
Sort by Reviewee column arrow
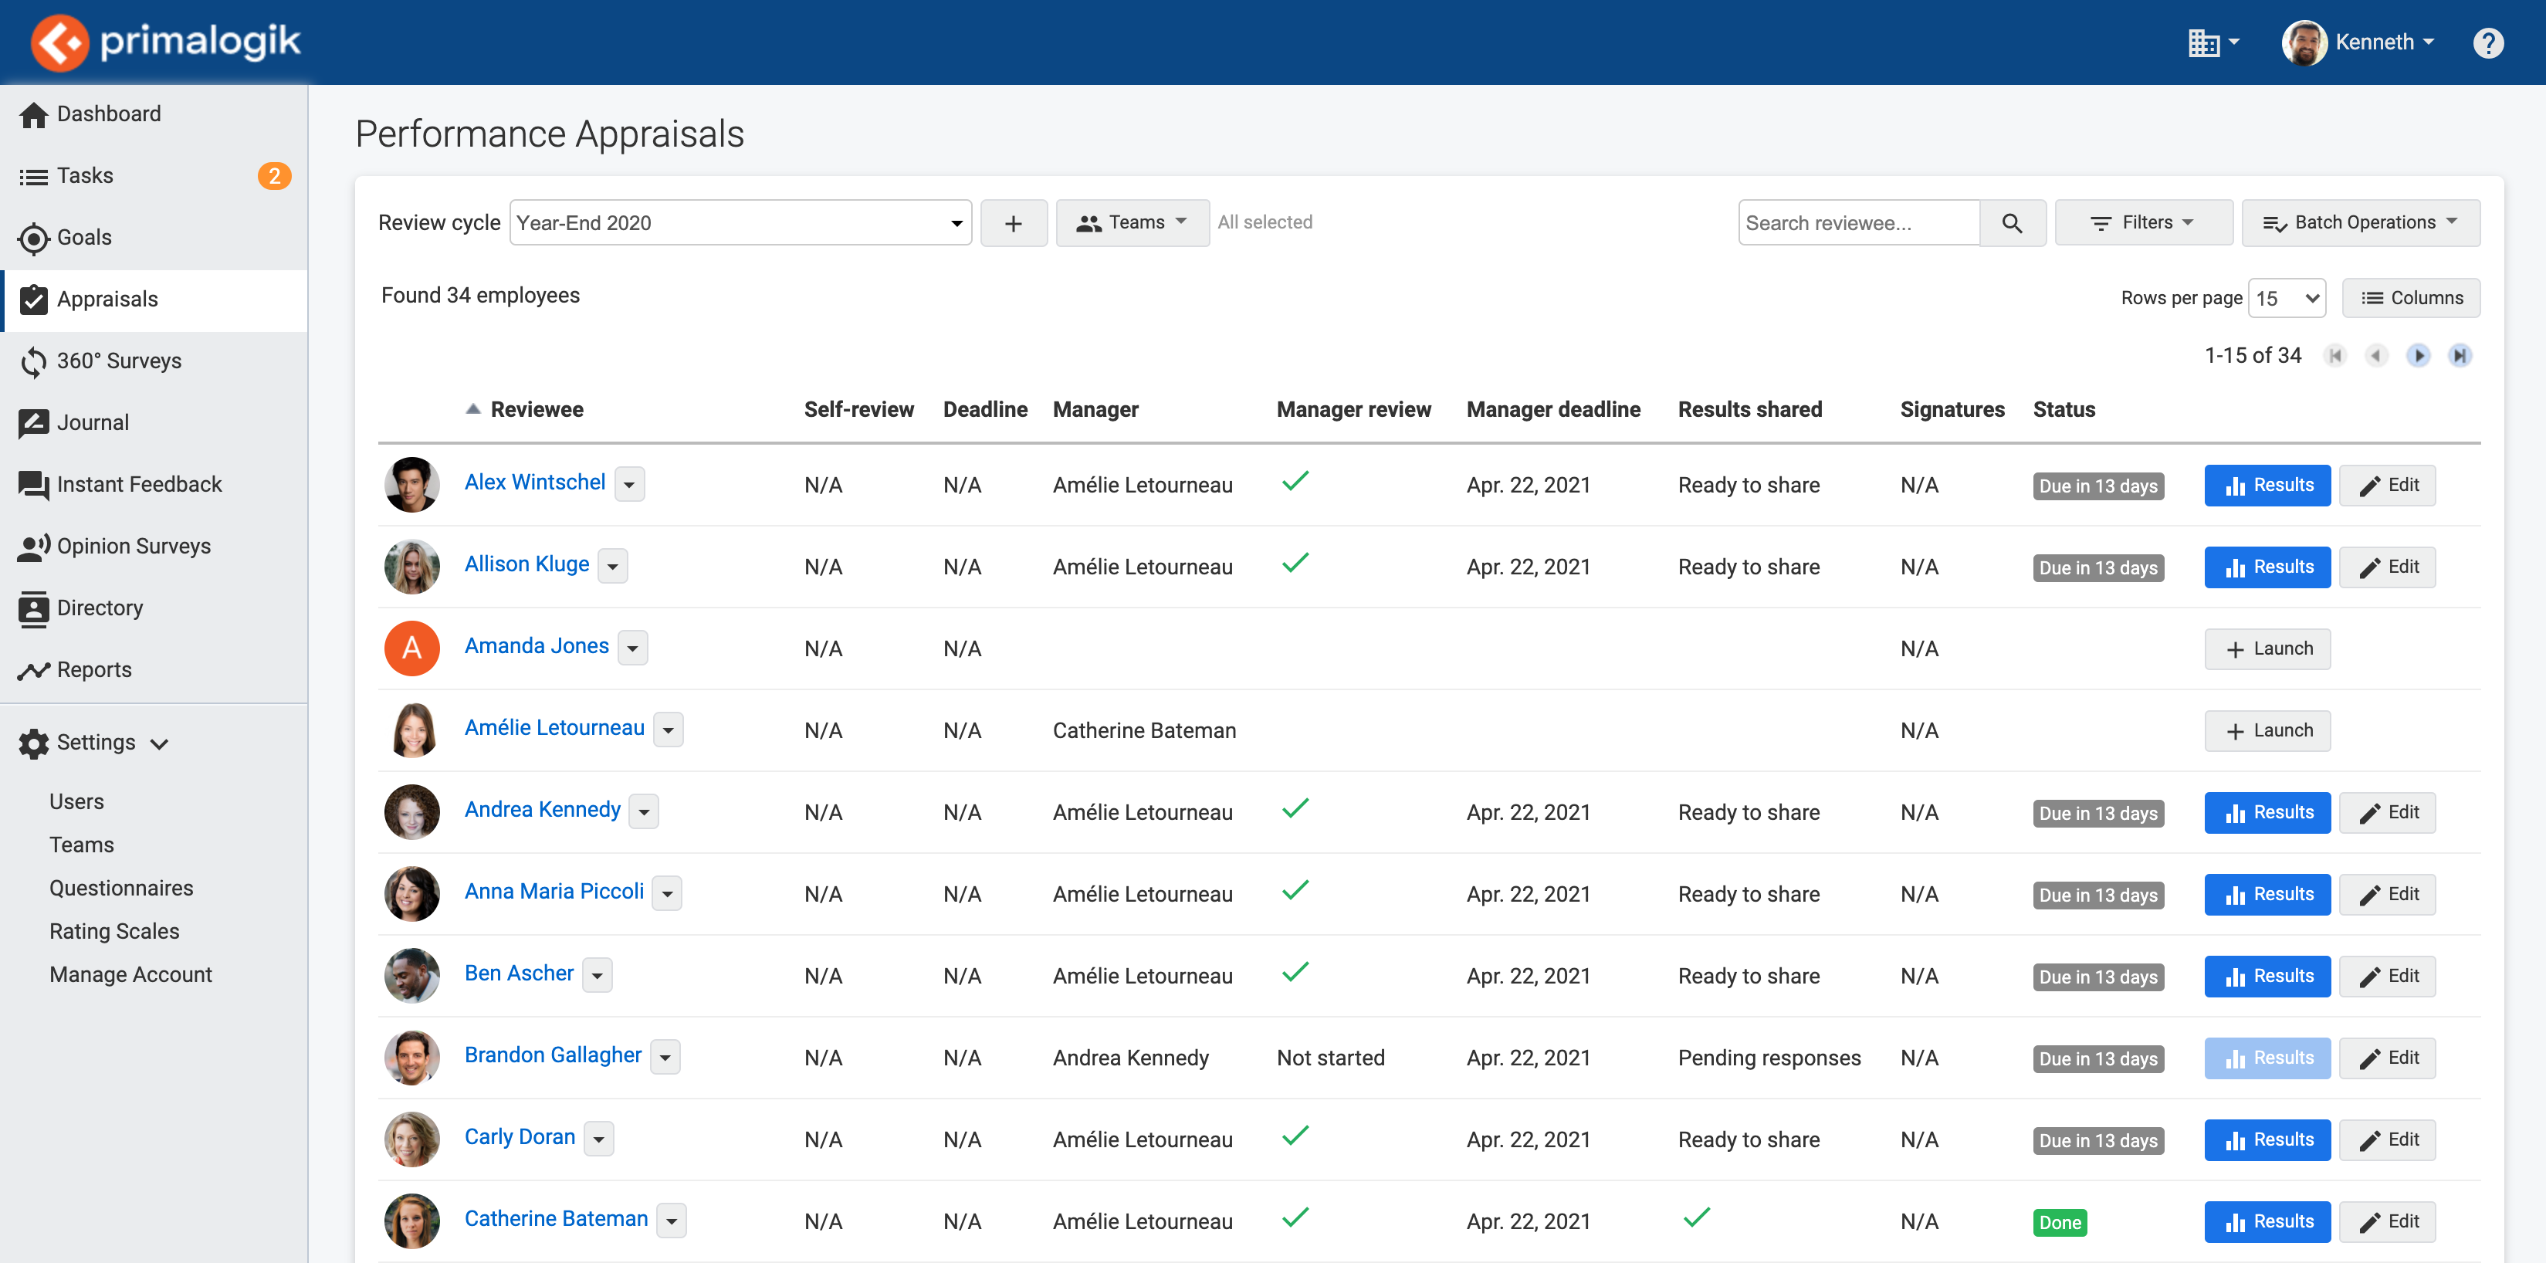tap(473, 409)
